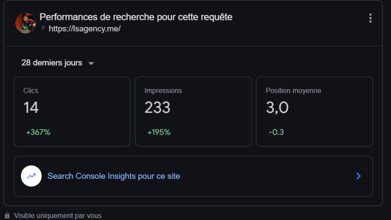391x220 pixels.
Task: Open the https://lsagency.me/ link
Action: click(84, 29)
